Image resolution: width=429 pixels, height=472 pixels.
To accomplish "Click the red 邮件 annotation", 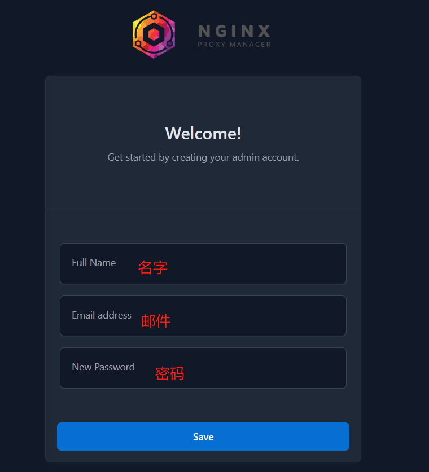I will 156,321.
